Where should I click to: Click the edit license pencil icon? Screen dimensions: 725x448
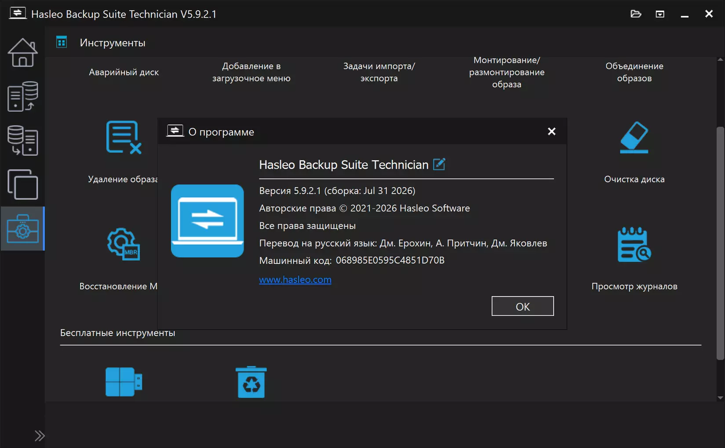(439, 164)
